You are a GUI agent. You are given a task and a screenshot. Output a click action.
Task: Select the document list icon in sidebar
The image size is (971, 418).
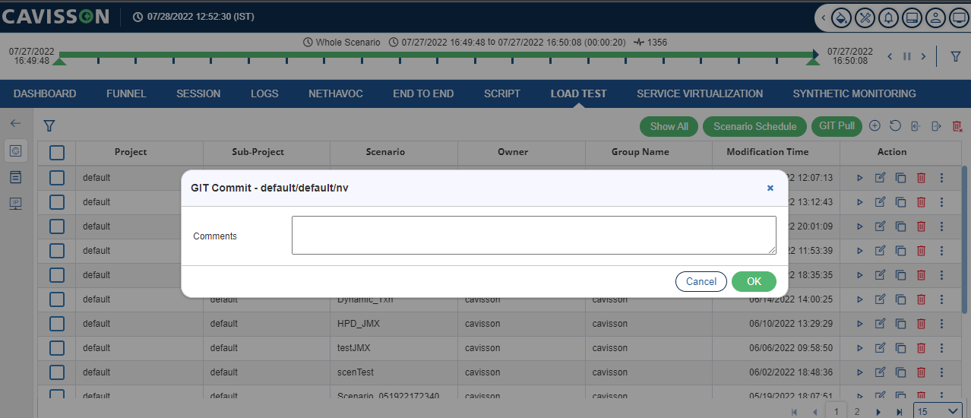coord(16,177)
